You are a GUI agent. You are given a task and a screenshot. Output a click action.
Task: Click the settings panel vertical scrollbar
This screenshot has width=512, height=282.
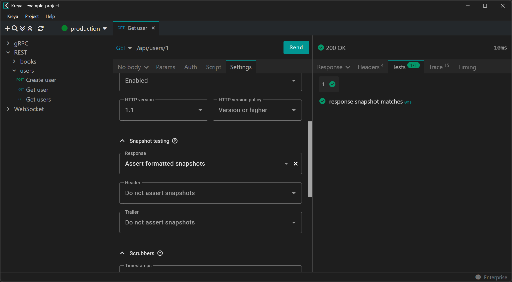click(x=310, y=159)
